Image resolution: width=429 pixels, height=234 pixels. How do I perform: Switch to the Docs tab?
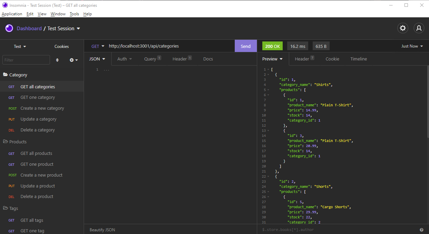208,59
